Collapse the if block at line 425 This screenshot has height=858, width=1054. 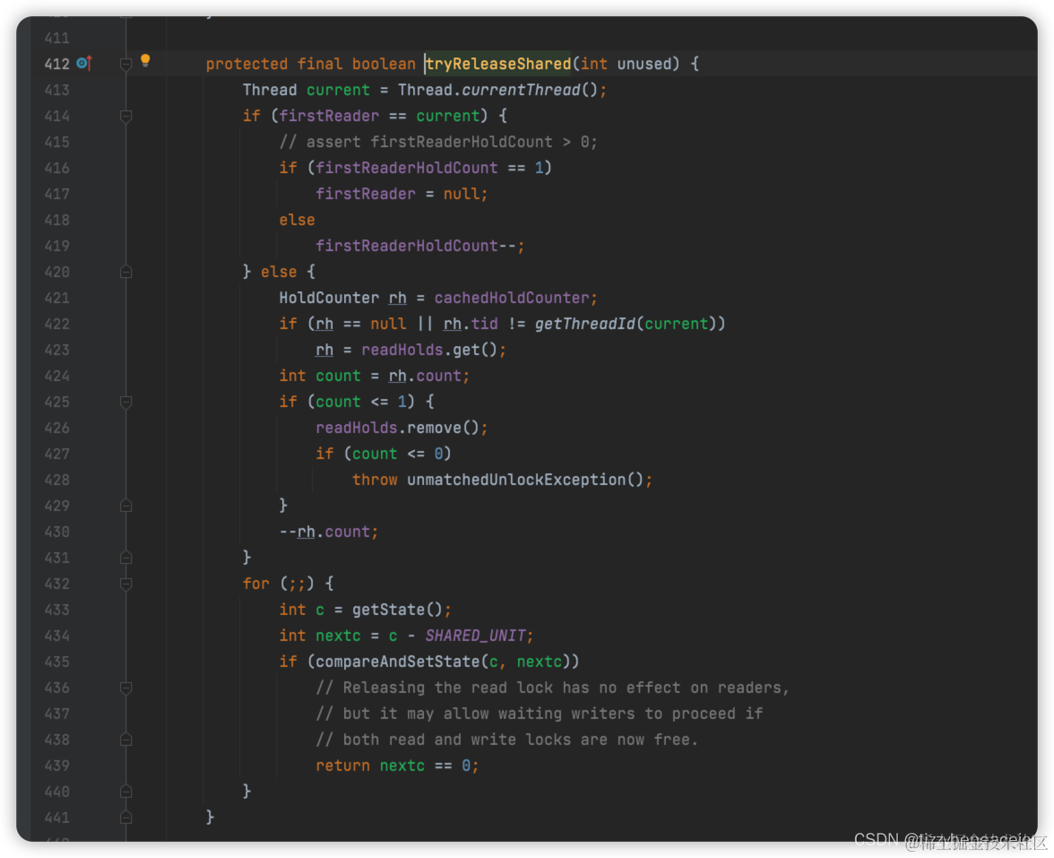coord(125,402)
